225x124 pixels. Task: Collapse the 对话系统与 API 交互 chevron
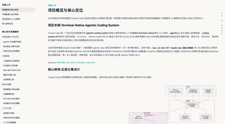click(33, 37)
